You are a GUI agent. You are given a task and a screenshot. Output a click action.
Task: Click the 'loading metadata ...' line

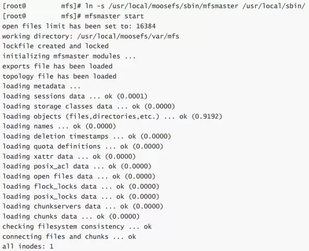click(x=42, y=86)
